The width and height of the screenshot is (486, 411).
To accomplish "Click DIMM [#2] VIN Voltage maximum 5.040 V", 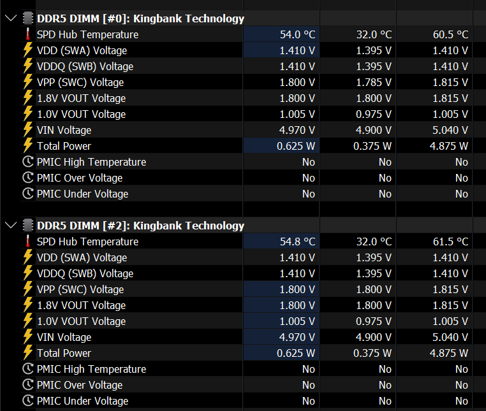I will 450,337.
